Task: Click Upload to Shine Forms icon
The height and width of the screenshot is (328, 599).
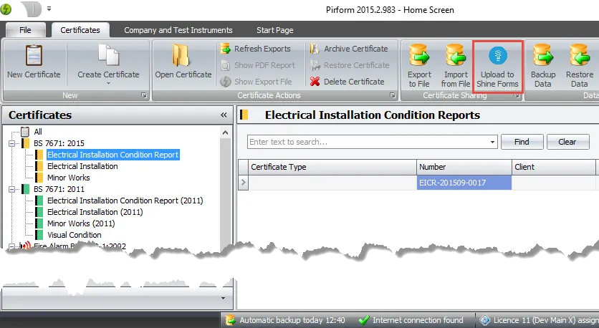Action: point(498,56)
